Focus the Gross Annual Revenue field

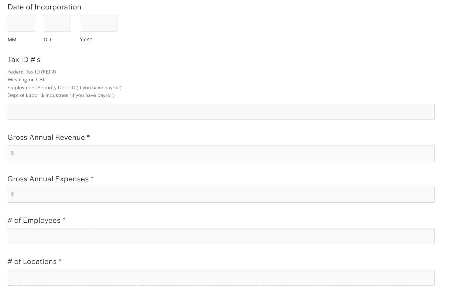tap(221, 153)
